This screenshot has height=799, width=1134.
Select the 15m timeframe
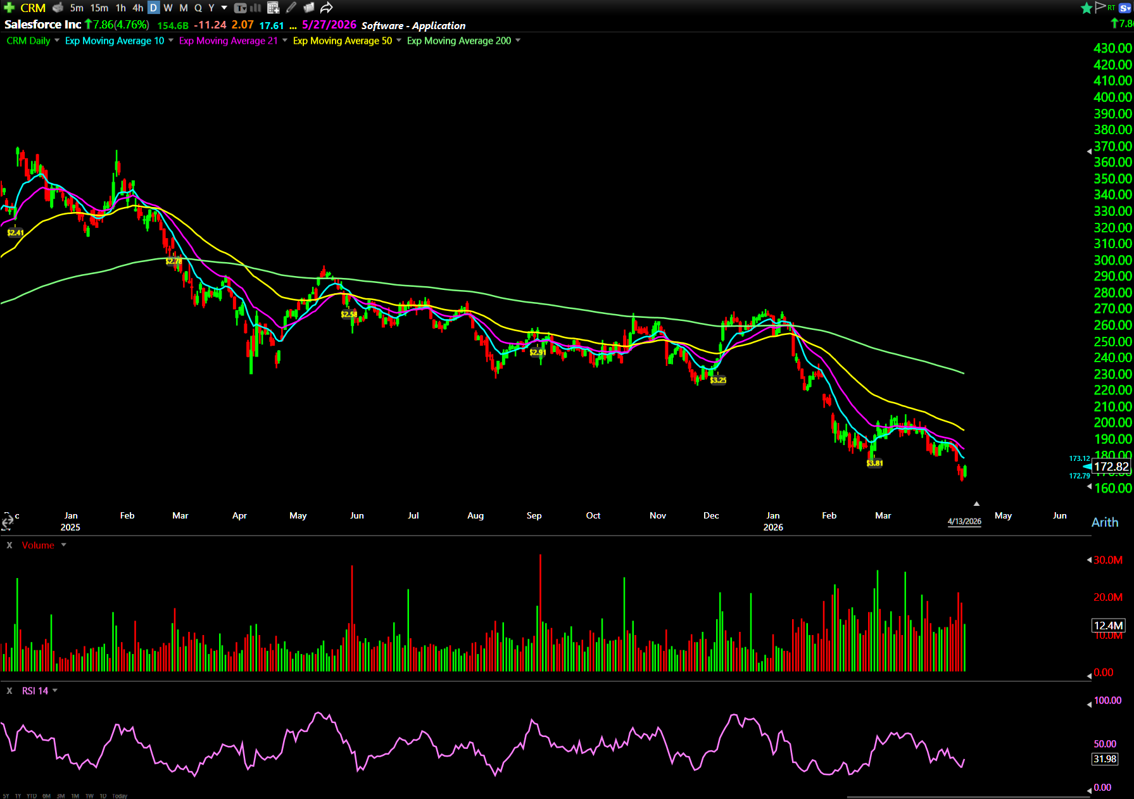pos(99,8)
